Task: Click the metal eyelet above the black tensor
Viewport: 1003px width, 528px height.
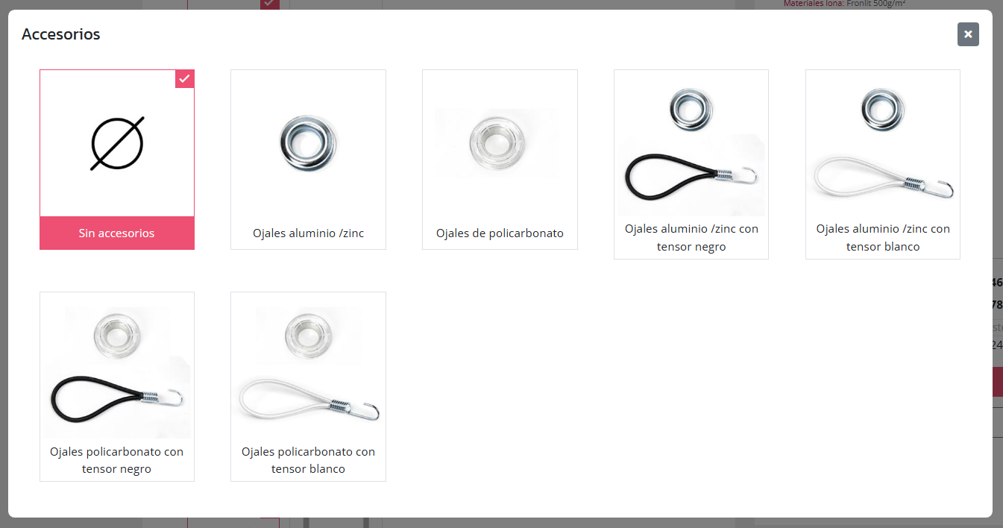Action: coord(691,107)
